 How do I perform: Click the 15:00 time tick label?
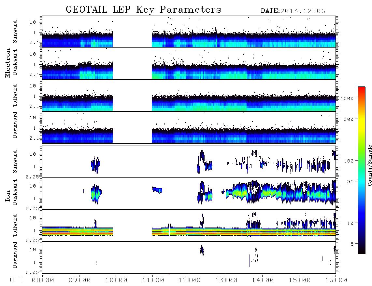point(300,280)
